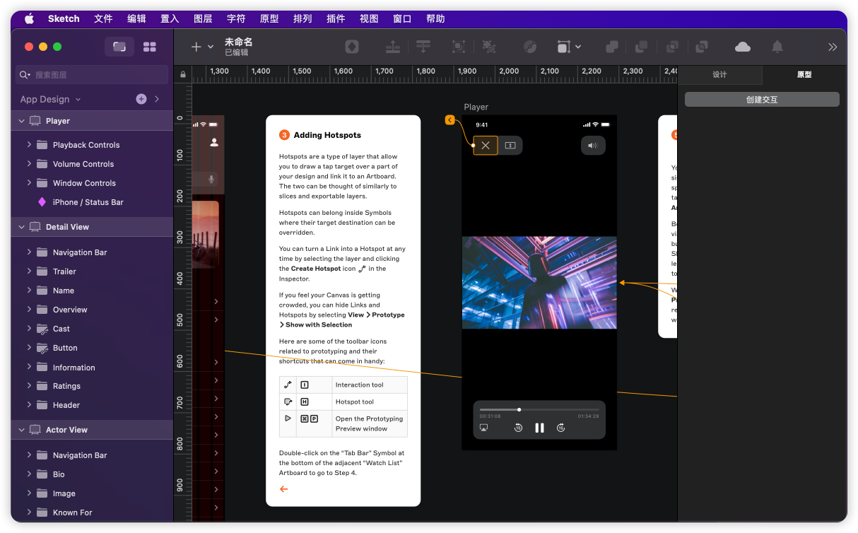Click the group layers toolbar icon
The height and width of the screenshot is (533, 858).
[459, 47]
